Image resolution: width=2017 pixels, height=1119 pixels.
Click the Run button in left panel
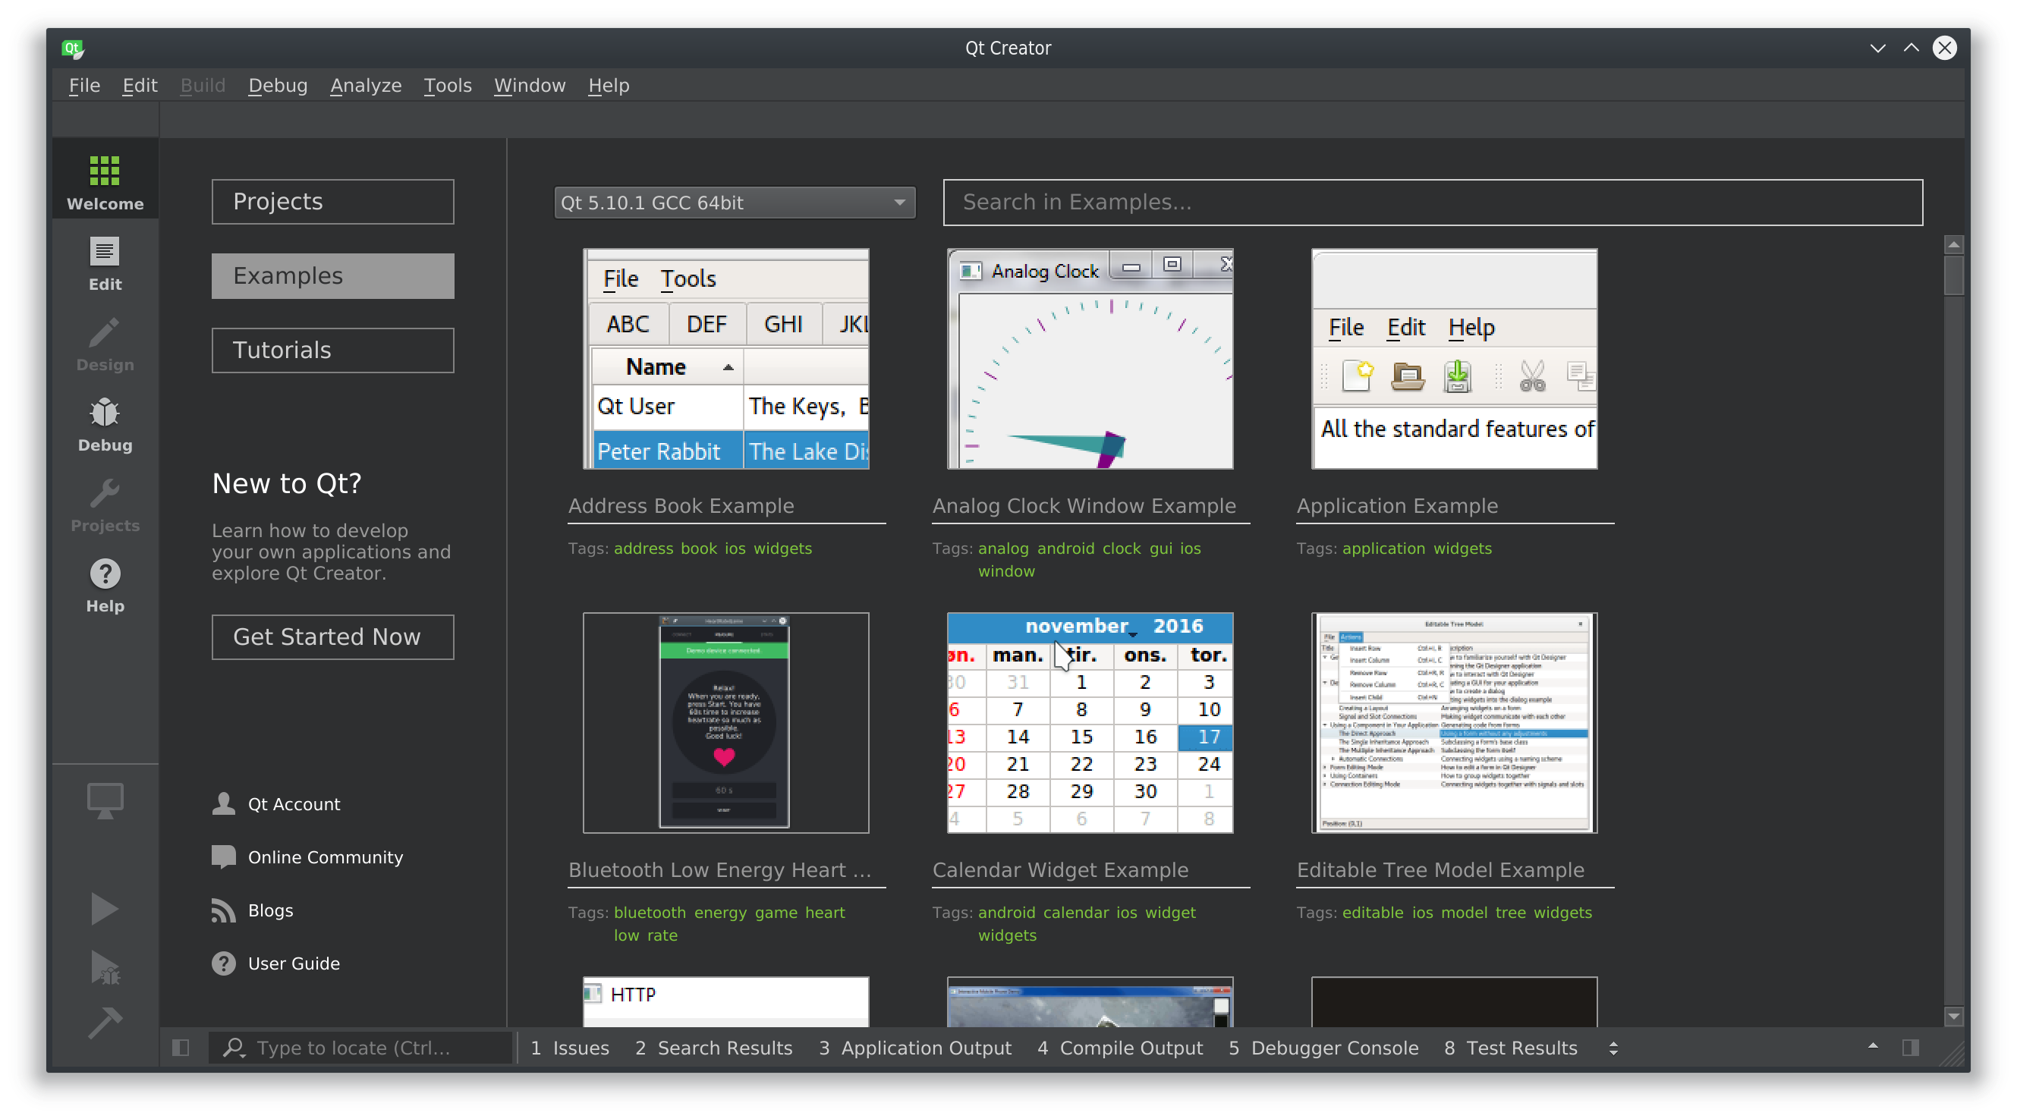pos(105,908)
